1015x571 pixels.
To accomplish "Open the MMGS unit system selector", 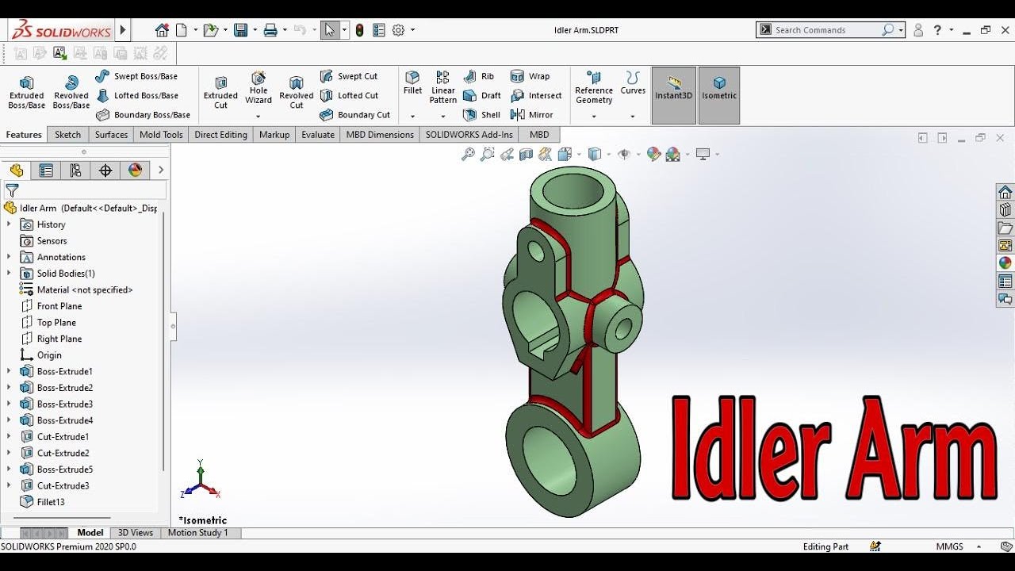I will point(958,546).
